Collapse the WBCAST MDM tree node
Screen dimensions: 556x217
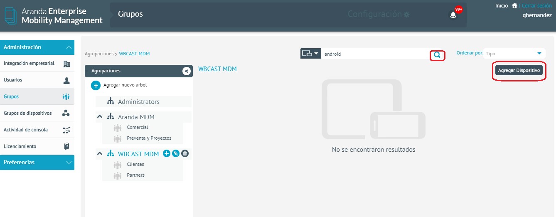click(100, 154)
